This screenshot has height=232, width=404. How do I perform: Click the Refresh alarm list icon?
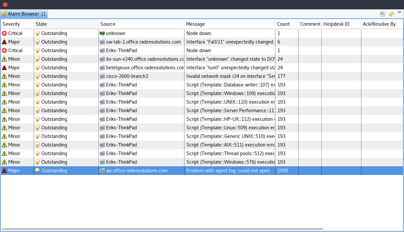[391, 14]
